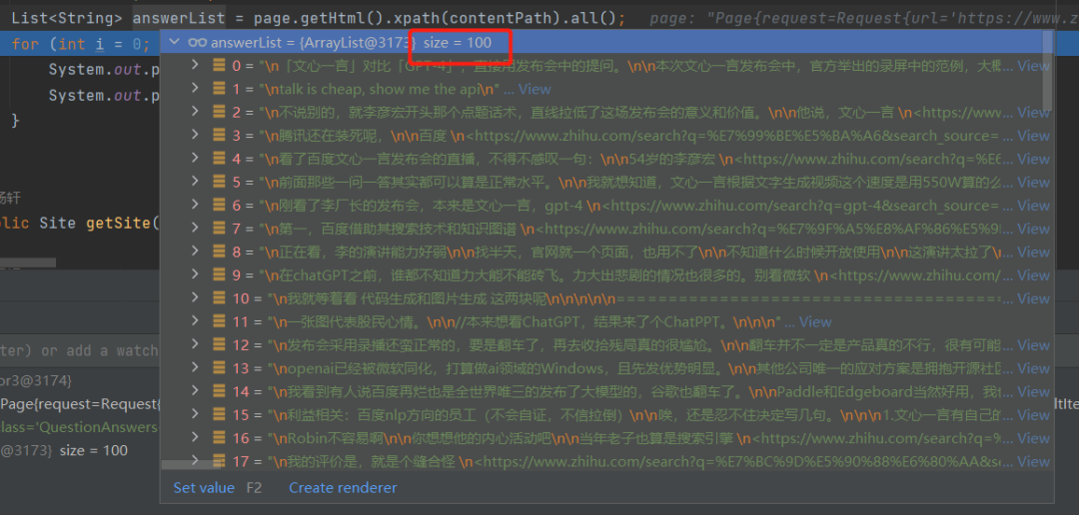This screenshot has height=515, width=1079.
Task: Expand list element 11 arrow
Action: pyautogui.click(x=196, y=321)
